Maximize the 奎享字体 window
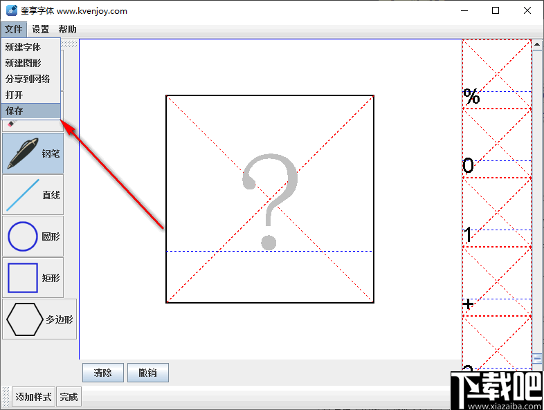544x410 pixels. tap(496, 11)
